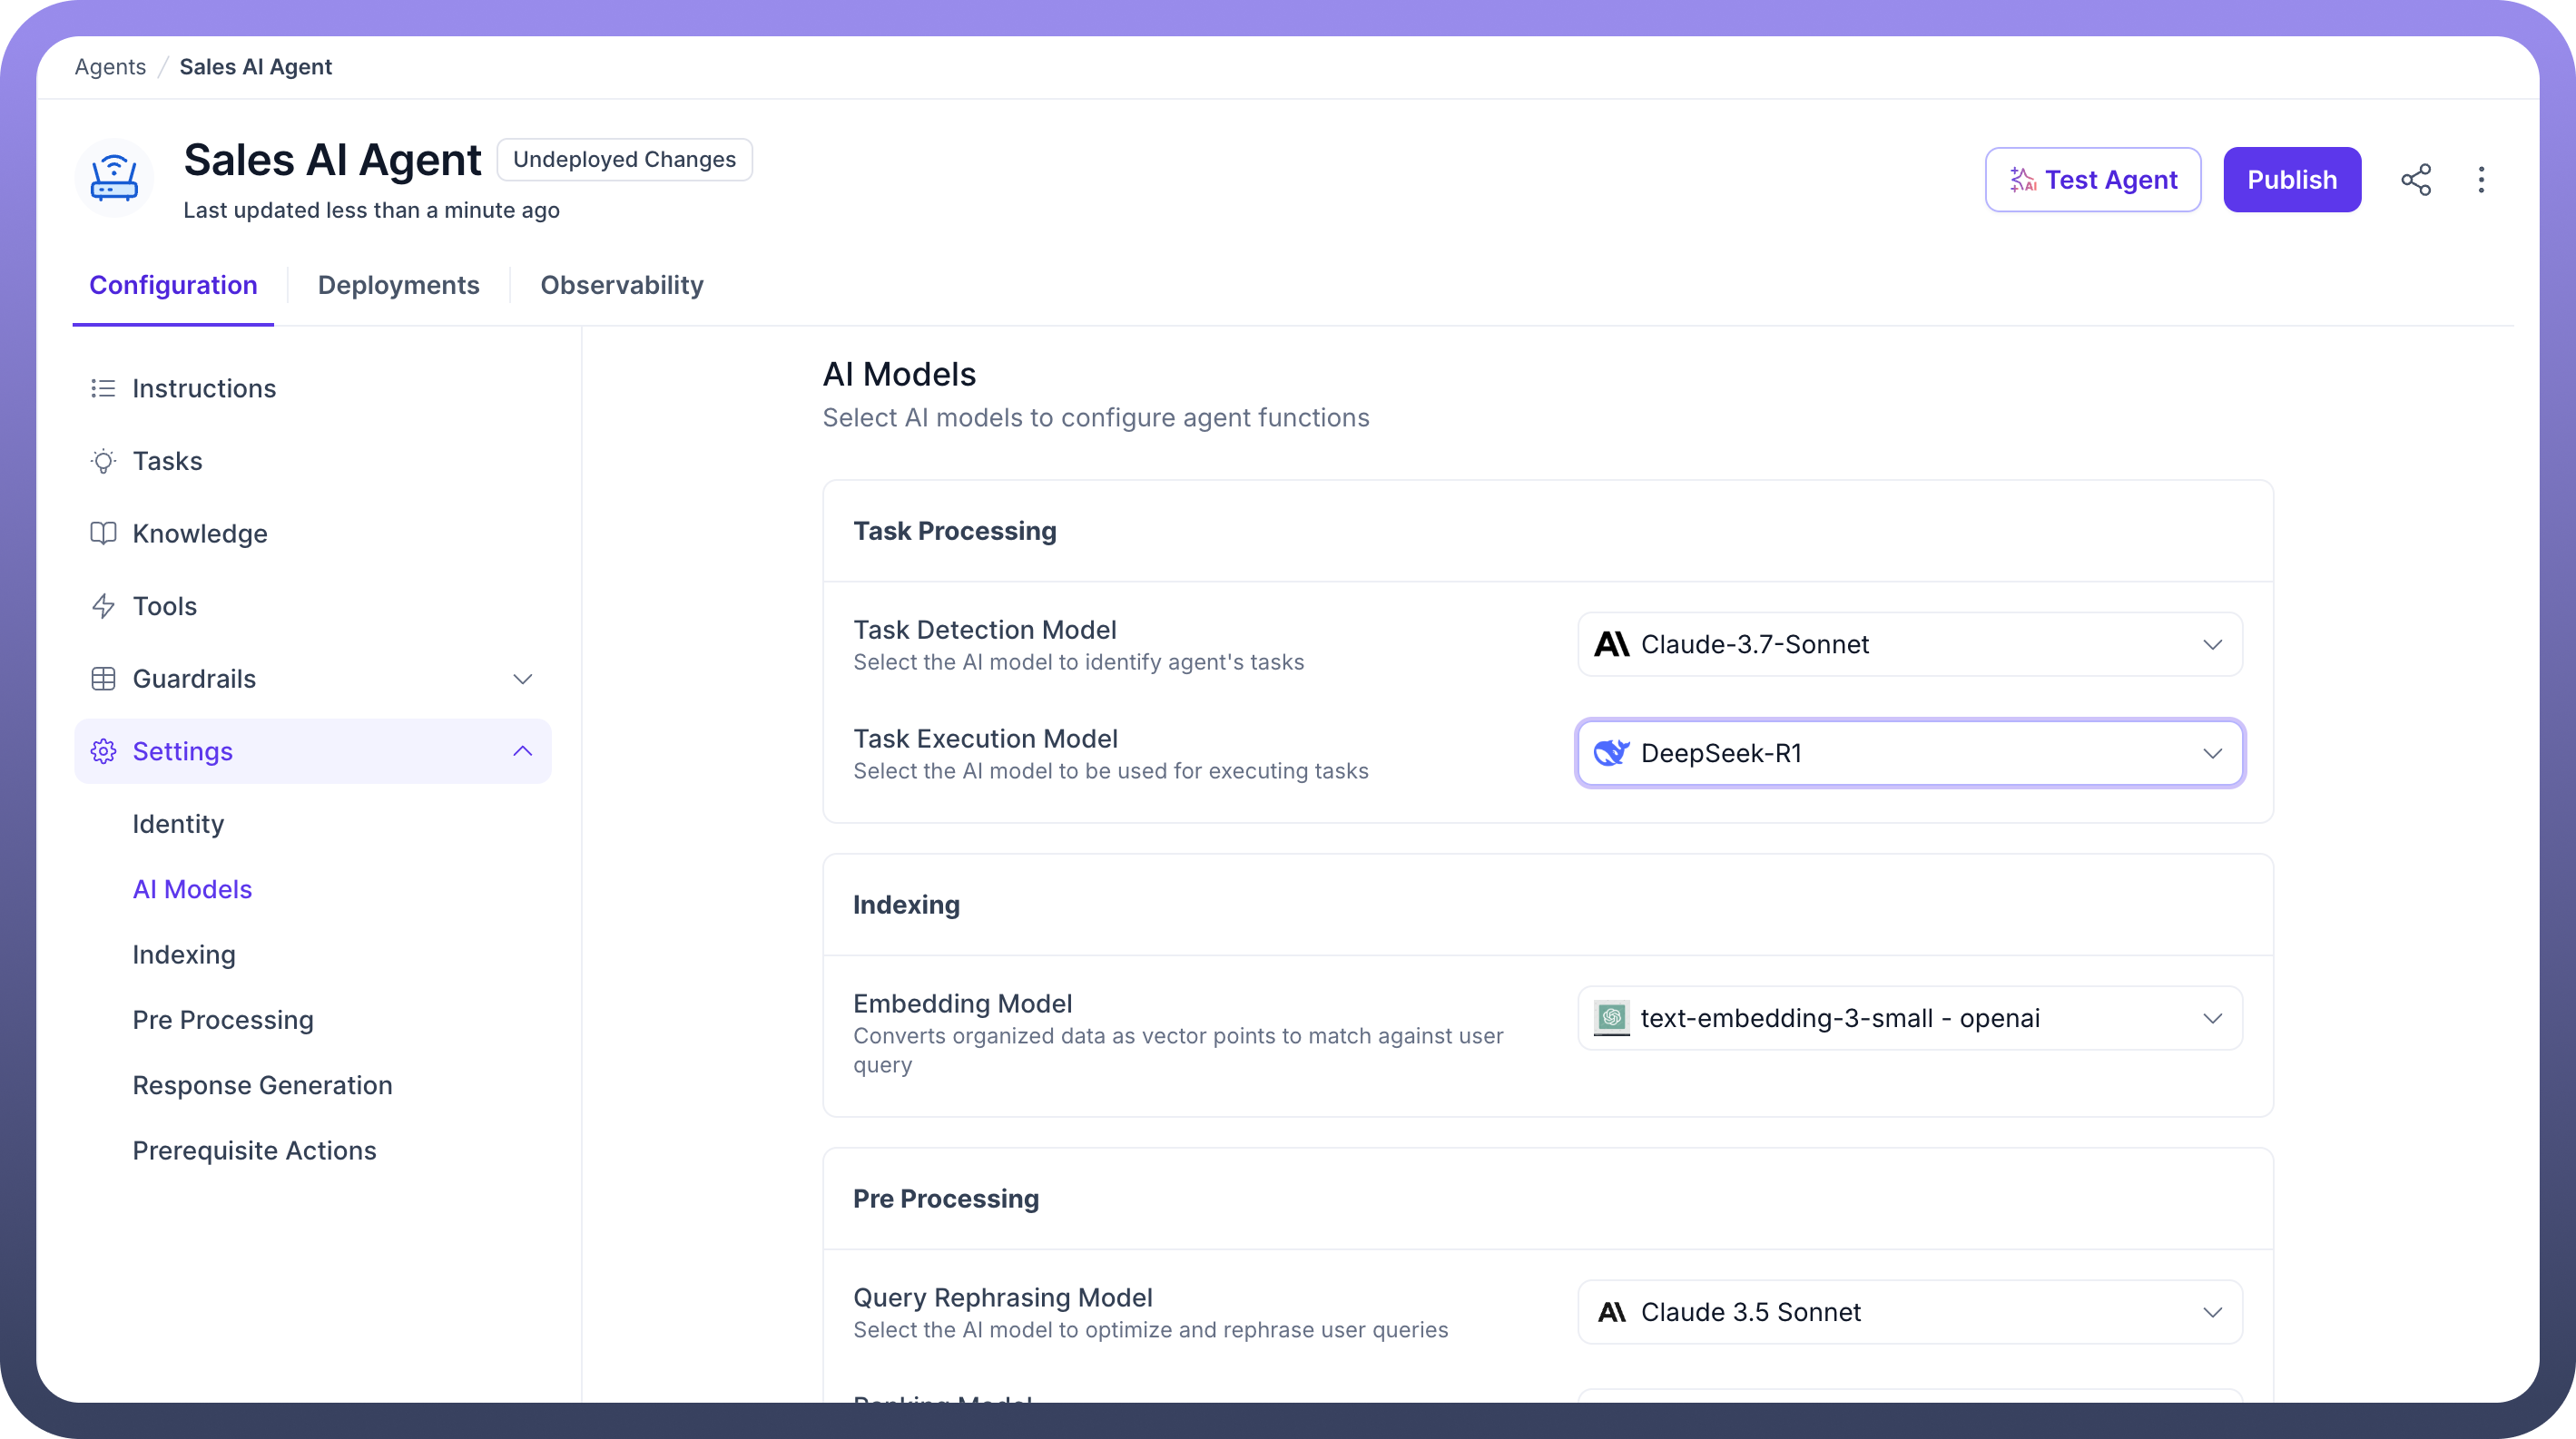Open the Query Rephrasing Model dropdown

coord(1909,1312)
